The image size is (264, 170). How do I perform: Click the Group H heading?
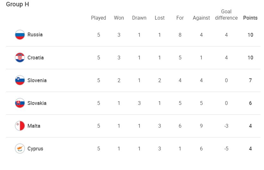(17, 5)
